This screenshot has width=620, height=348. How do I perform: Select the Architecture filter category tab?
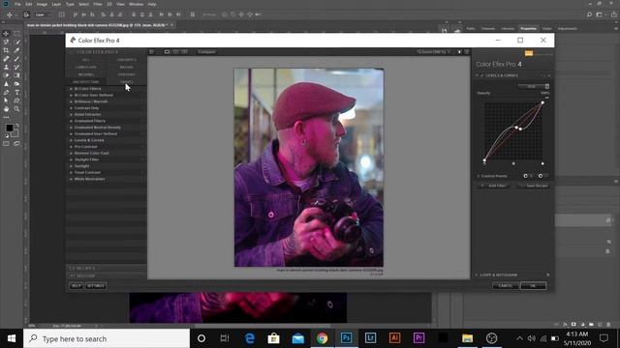coord(86,81)
